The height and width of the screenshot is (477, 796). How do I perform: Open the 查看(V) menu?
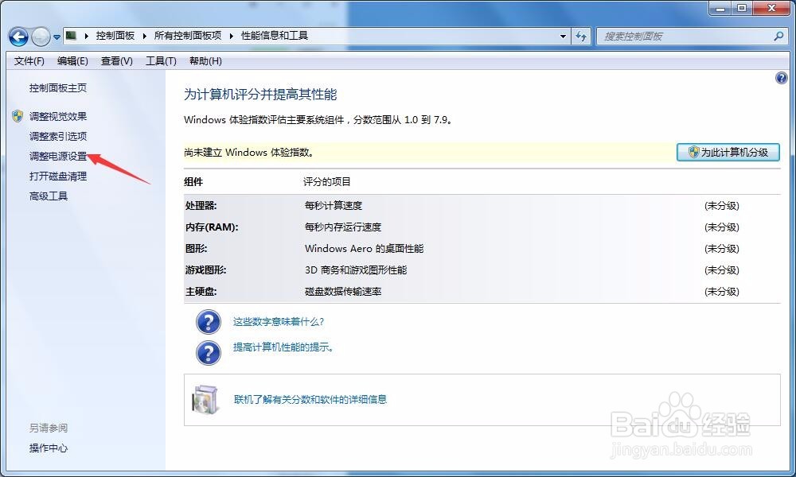(117, 61)
